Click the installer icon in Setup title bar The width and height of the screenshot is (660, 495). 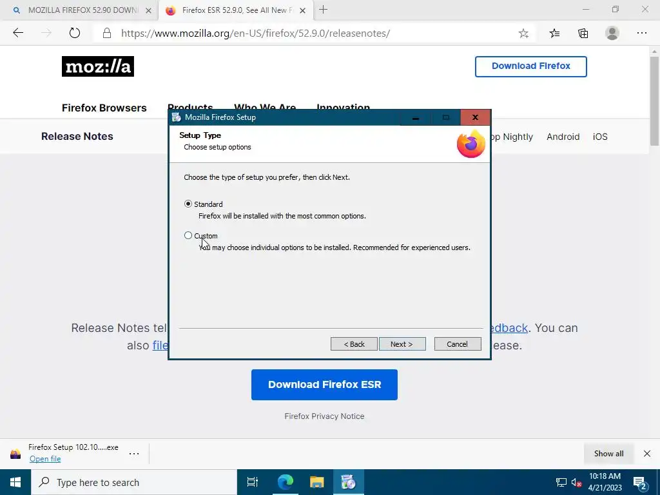click(x=177, y=117)
